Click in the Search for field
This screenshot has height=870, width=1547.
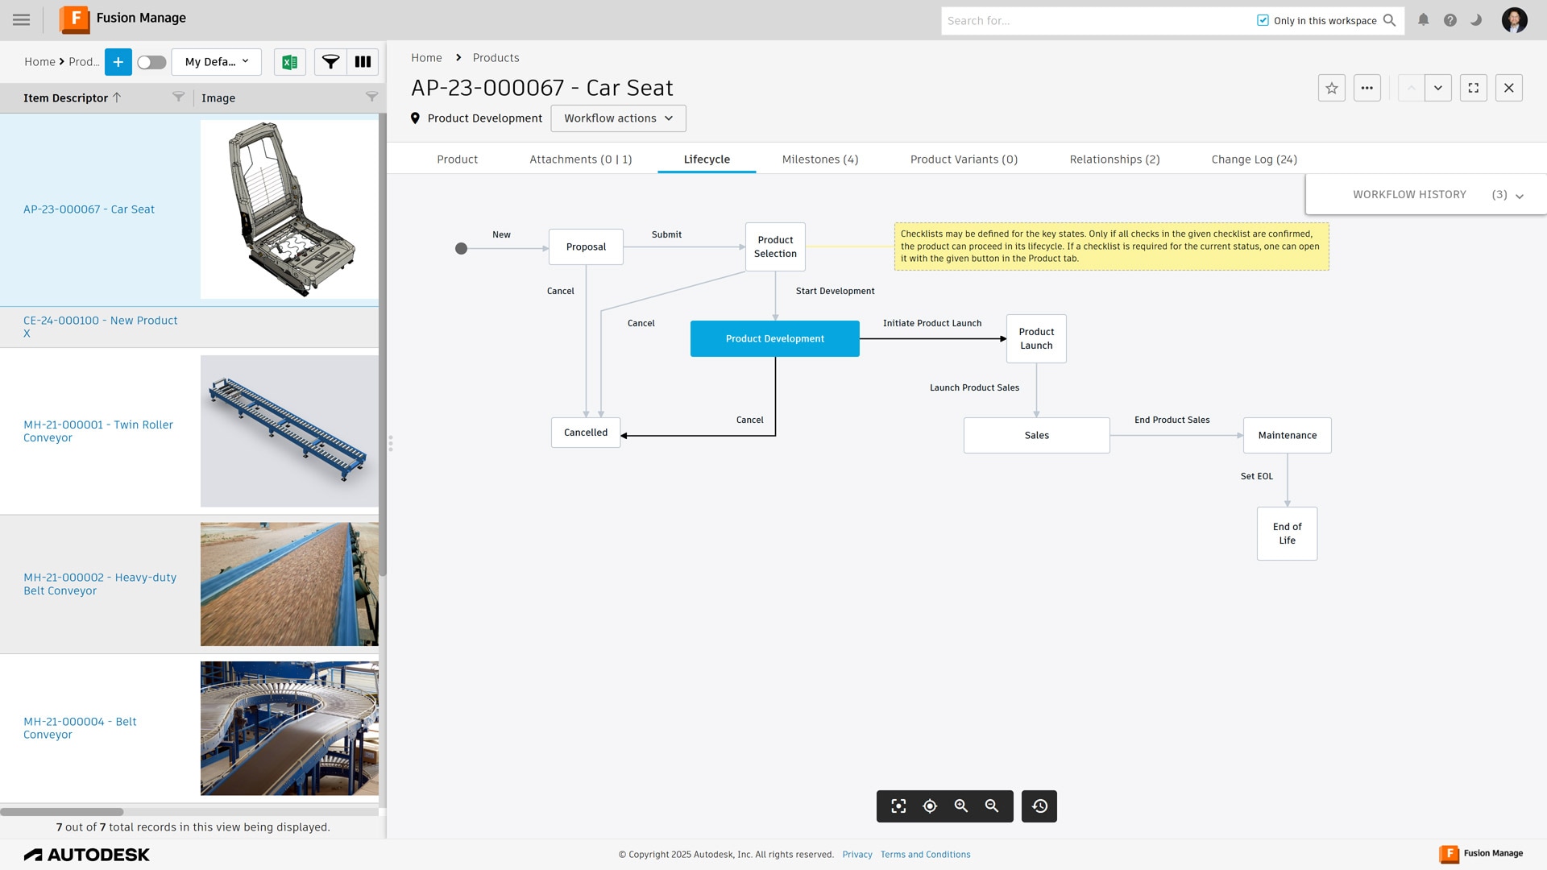click(1096, 21)
